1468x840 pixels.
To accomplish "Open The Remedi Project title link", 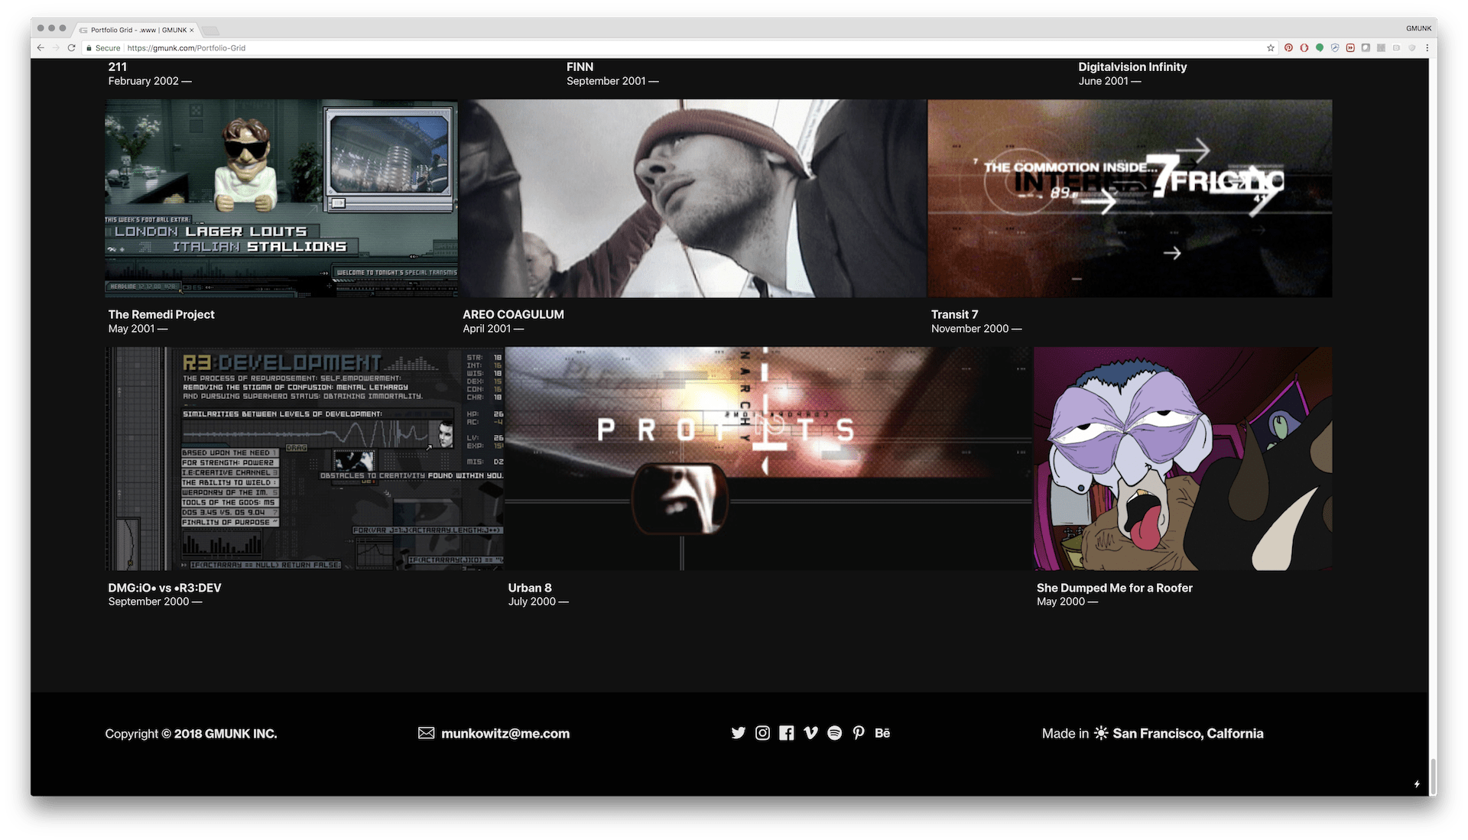I will point(161,314).
